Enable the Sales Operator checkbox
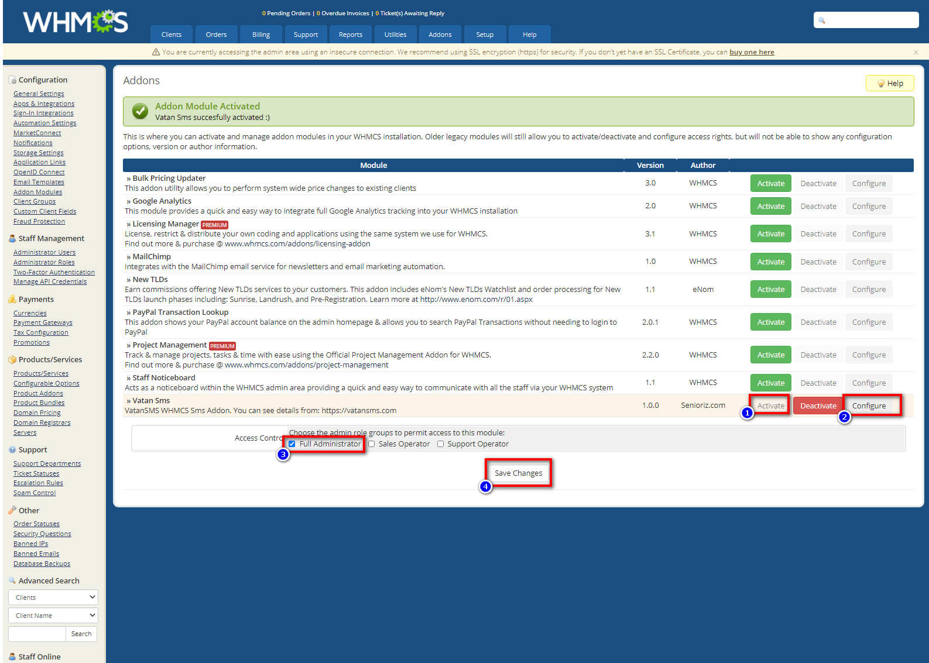 (372, 444)
